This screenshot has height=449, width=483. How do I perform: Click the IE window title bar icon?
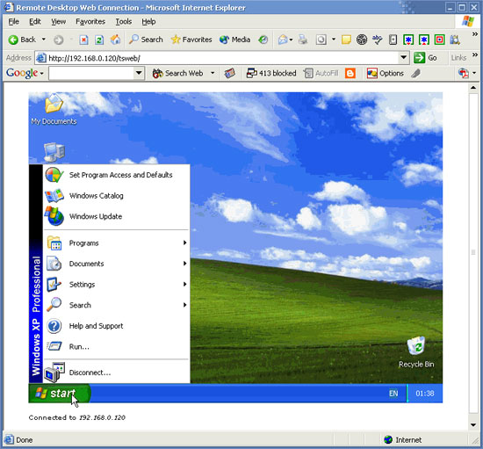tap(9, 7)
